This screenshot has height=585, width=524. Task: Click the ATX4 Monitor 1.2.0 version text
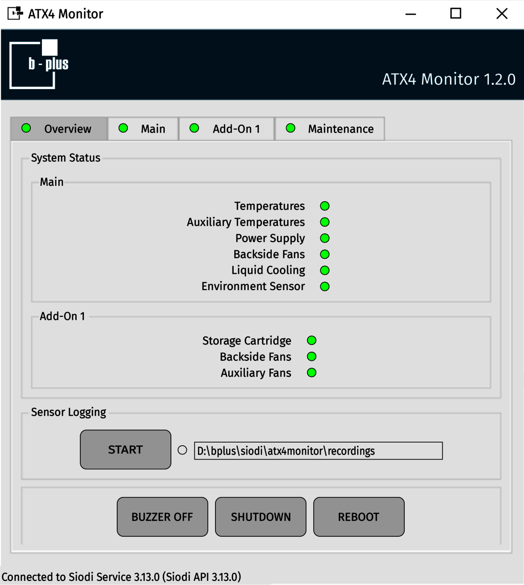(449, 79)
